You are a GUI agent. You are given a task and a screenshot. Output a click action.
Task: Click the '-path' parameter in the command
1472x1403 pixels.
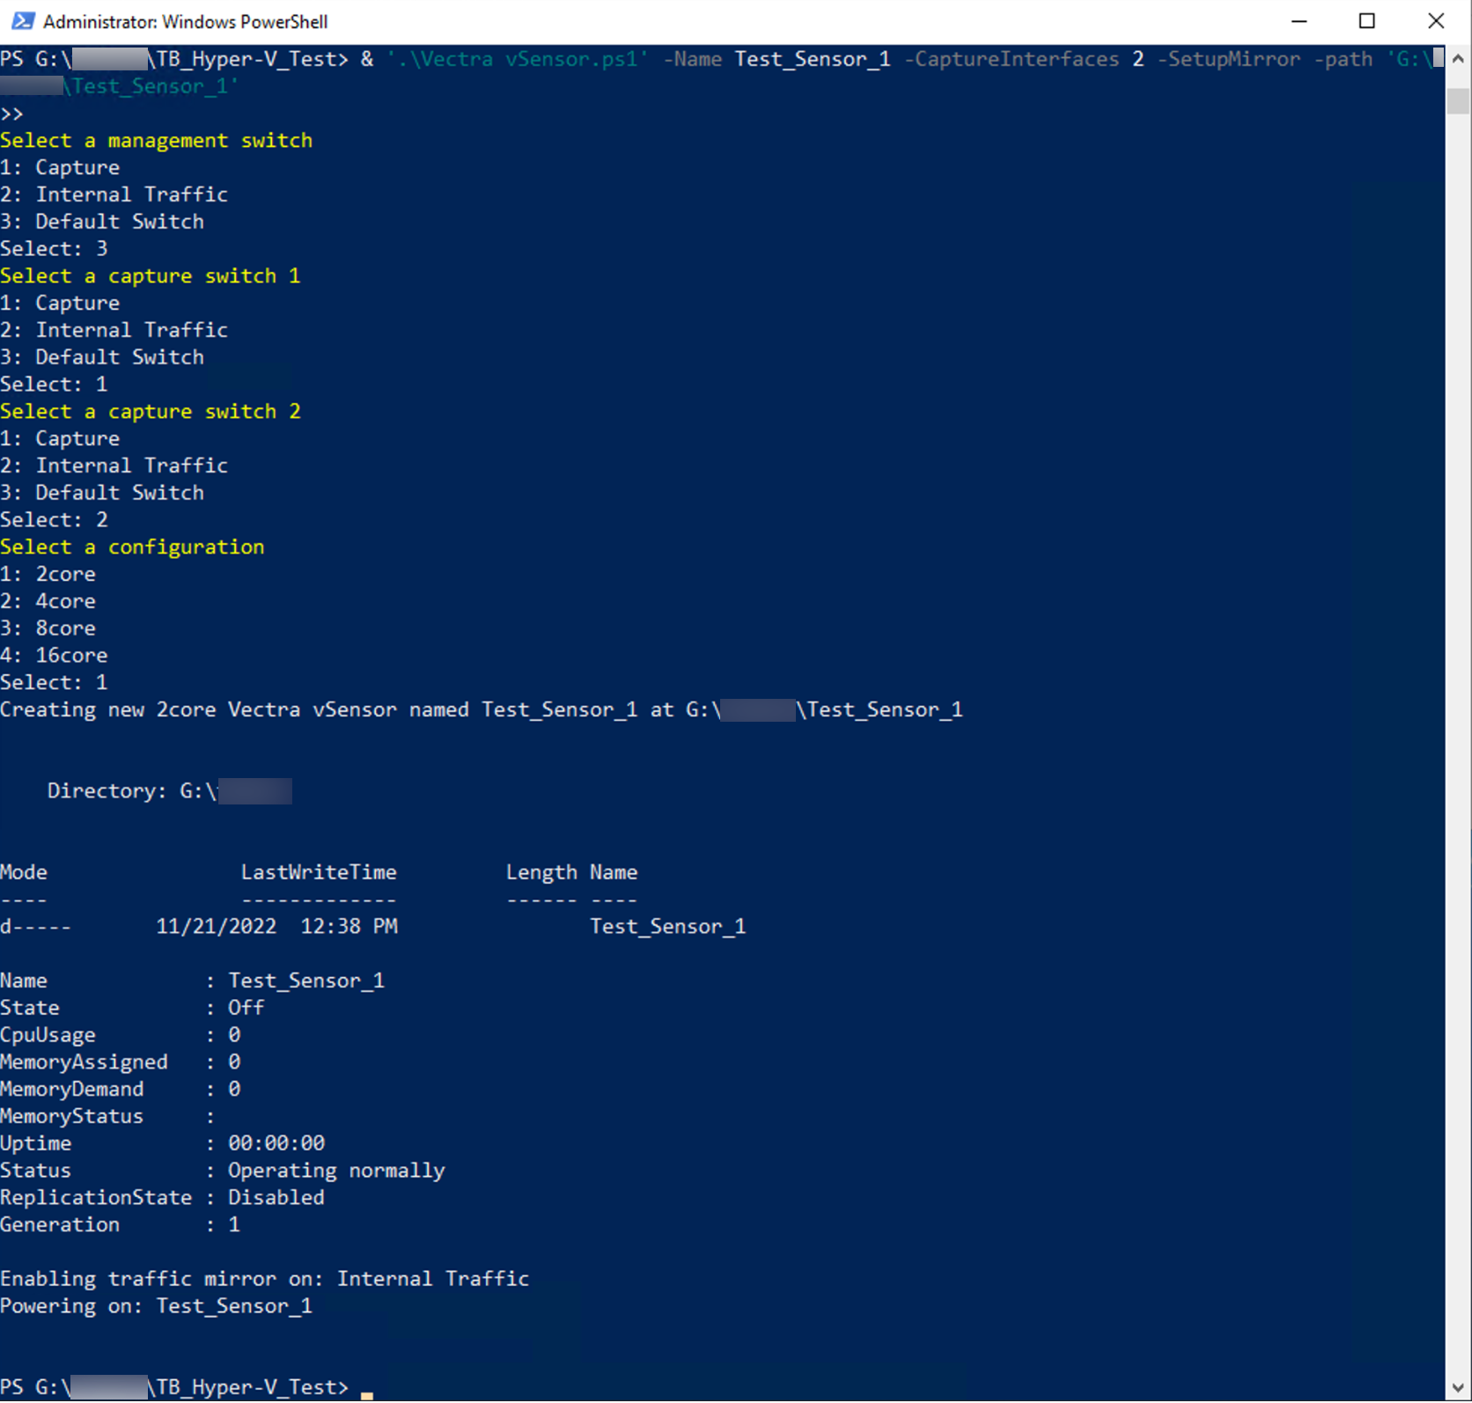tap(1343, 59)
